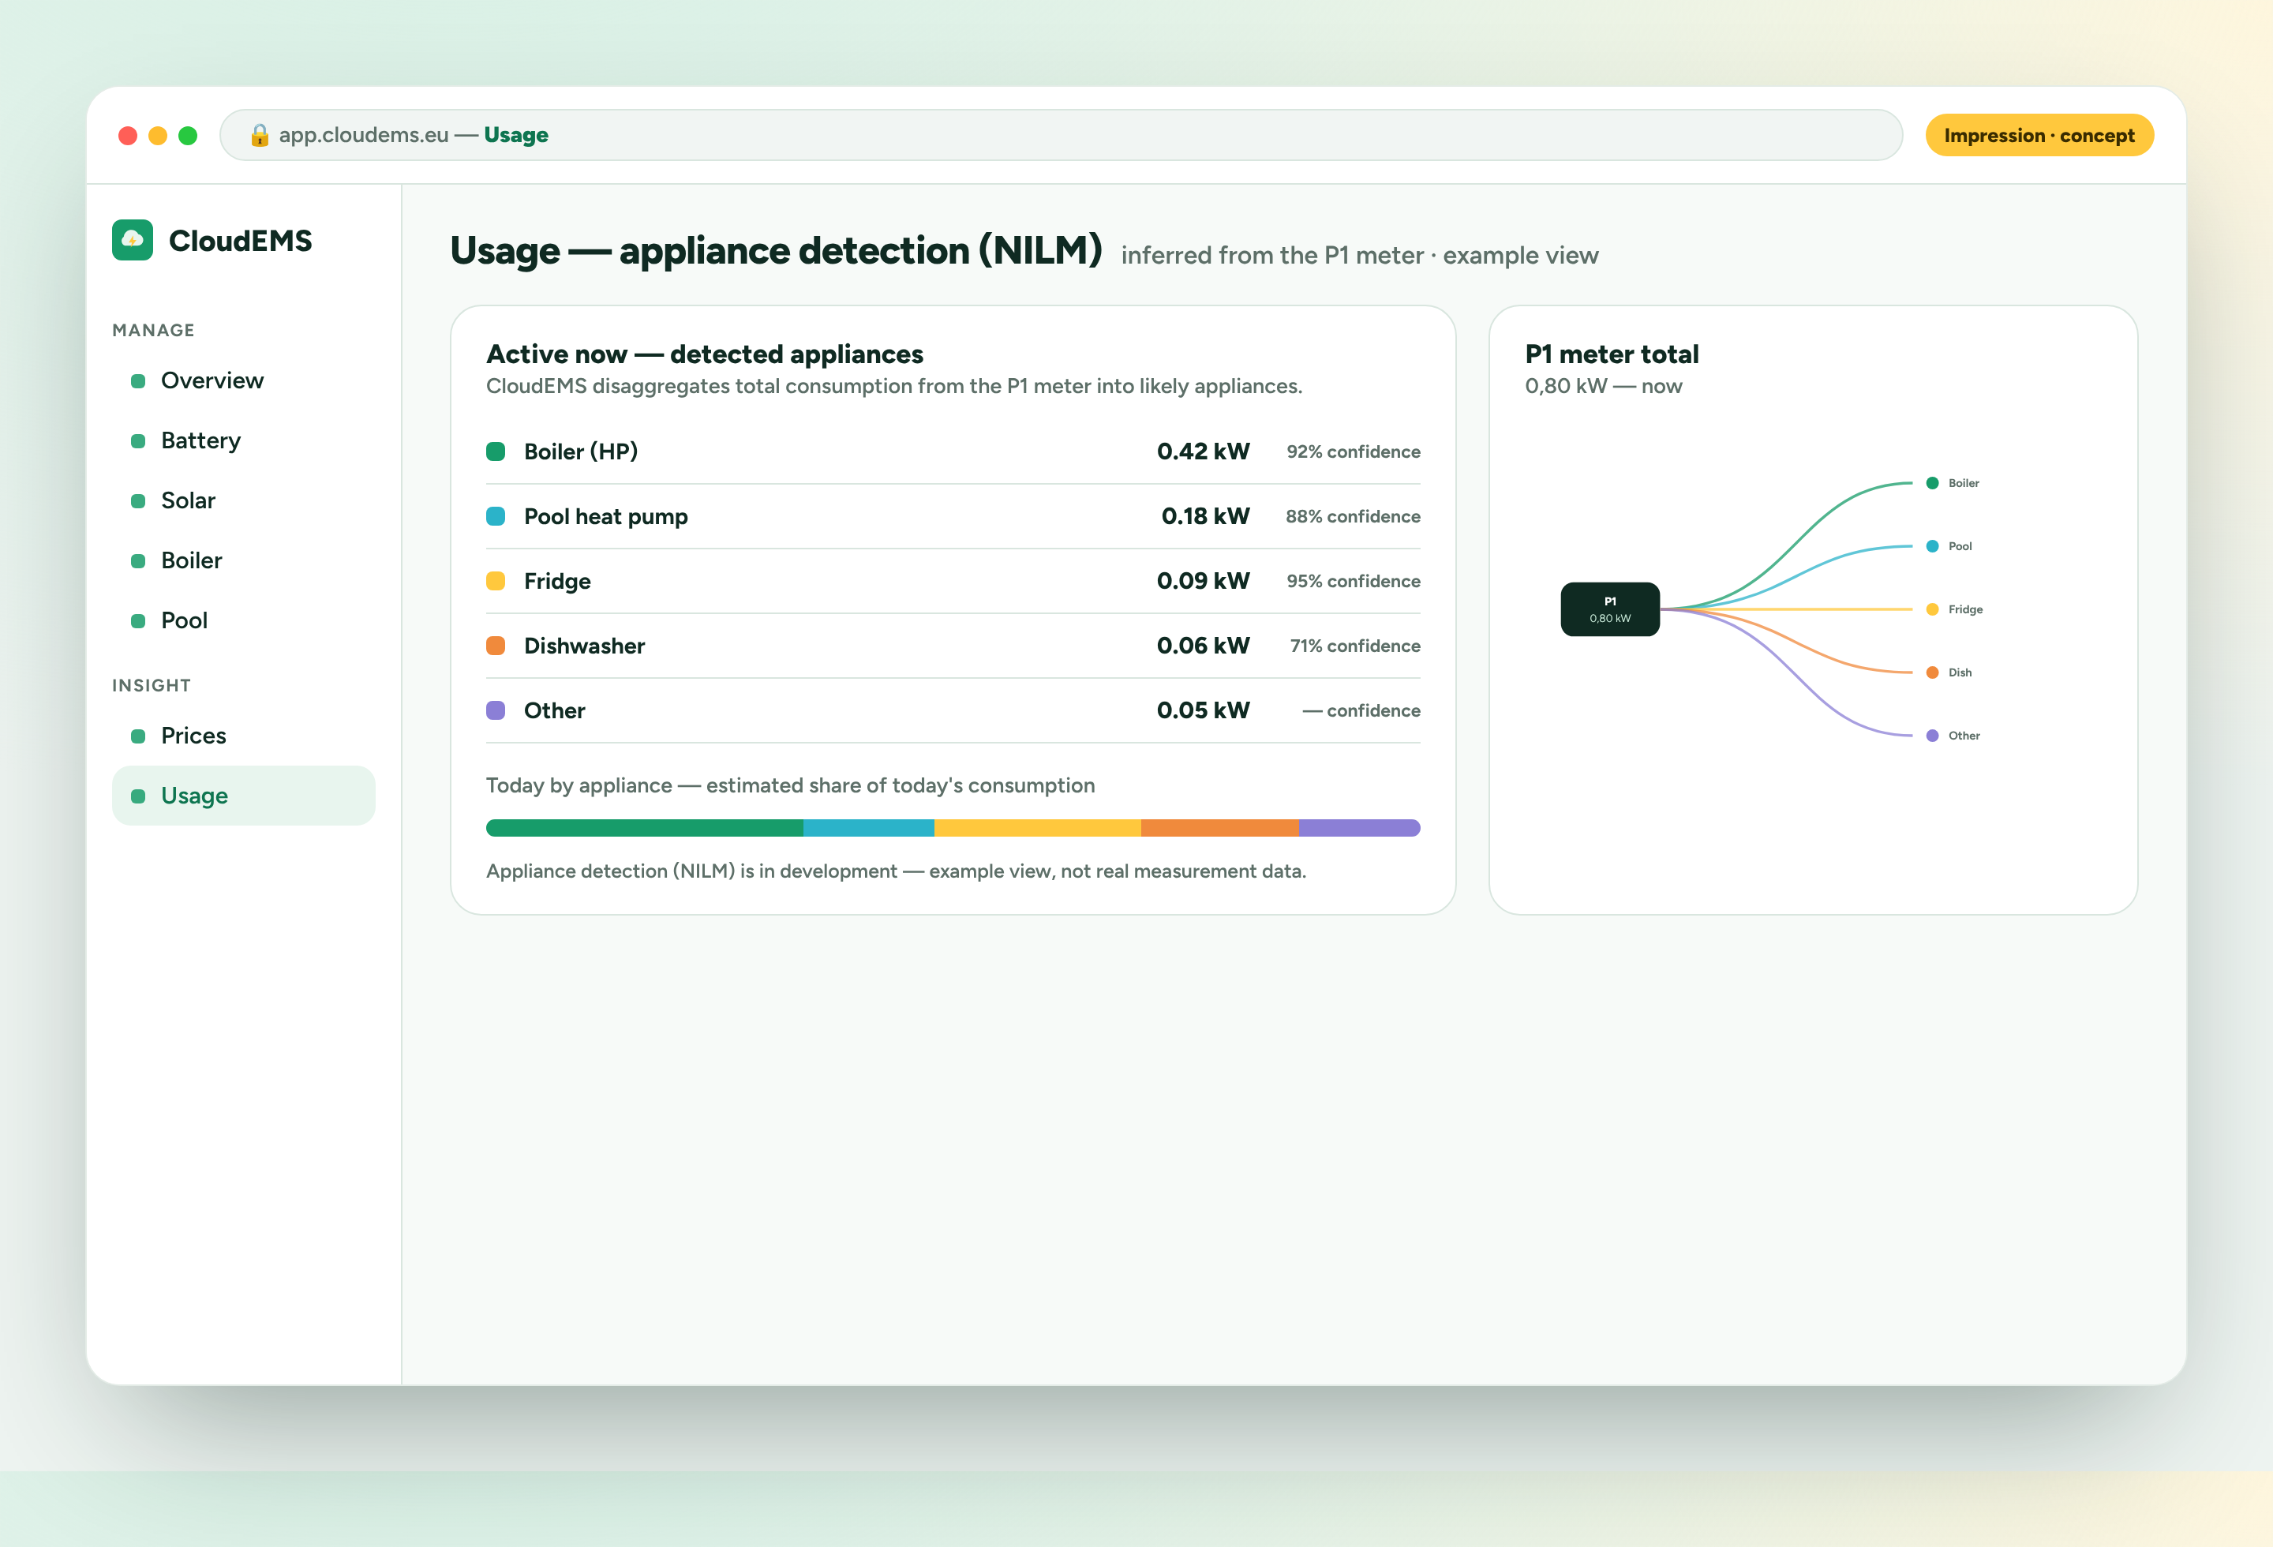Select the Dishwasher appliance label
This screenshot has width=2273, height=1547.
[x=585, y=646]
